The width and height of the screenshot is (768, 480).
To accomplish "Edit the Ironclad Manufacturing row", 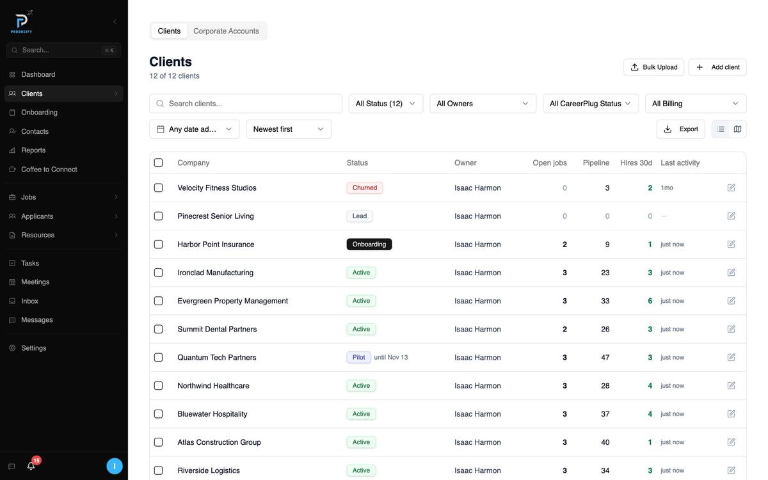I will coord(732,273).
